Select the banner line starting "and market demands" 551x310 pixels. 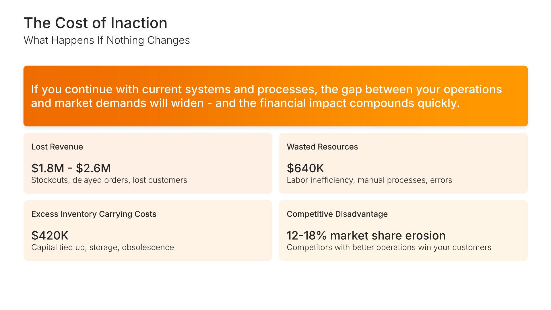pyautogui.click(x=245, y=103)
